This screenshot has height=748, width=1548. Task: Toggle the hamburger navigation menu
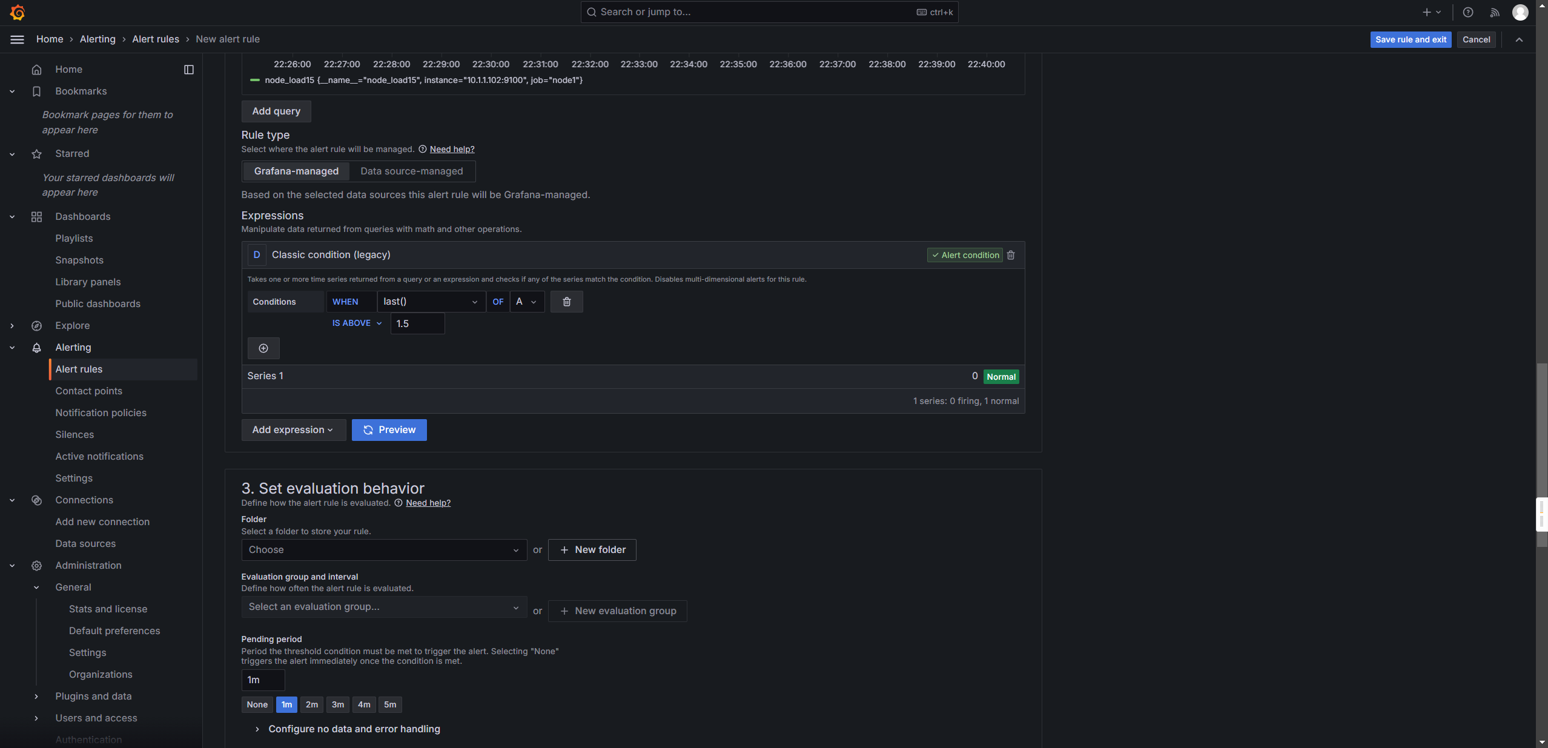18,39
